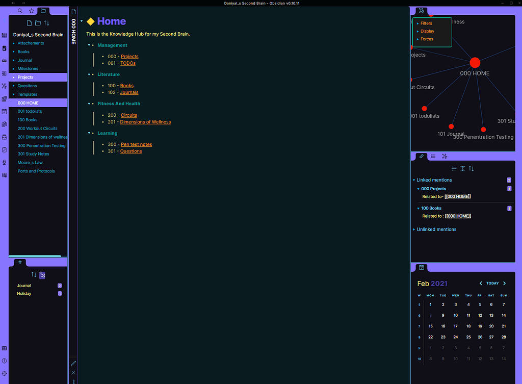This screenshot has height=384, width=522.
Task: Fold the Management heading
Action: click(x=89, y=45)
